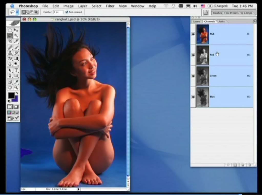262x195 pixels.
Task: Click the Feather value input field
Action: coord(58,12)
